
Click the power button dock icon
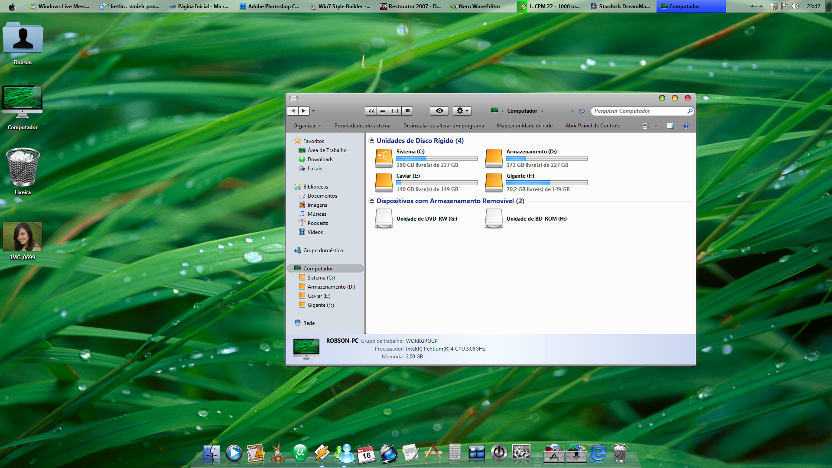(499, 453)
